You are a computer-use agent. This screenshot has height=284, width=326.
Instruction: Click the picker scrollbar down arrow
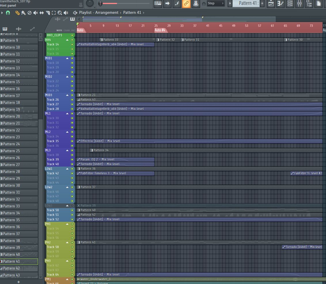tap(41, 277)
